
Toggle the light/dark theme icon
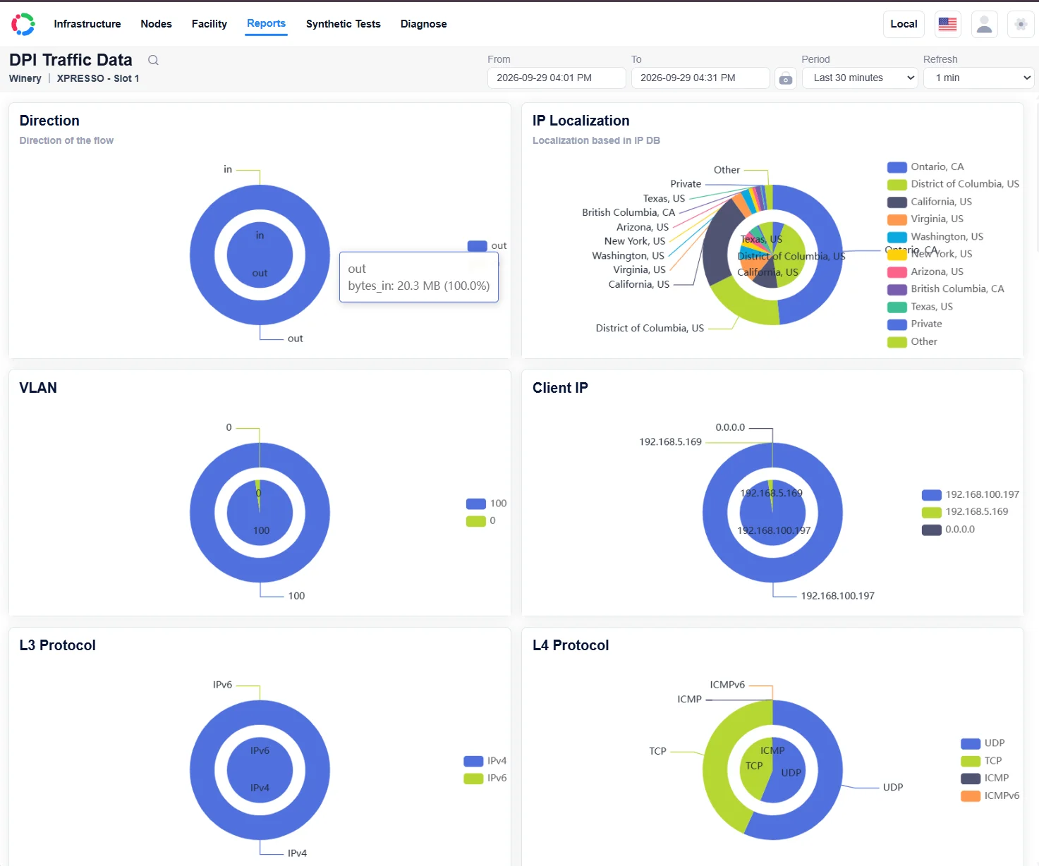pyautogui.click(x=1021, y=24)
